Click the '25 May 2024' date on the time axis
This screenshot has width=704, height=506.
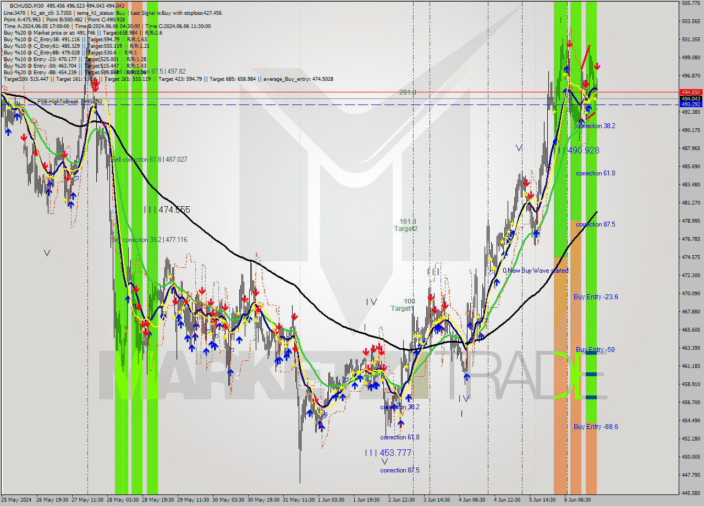16,500
